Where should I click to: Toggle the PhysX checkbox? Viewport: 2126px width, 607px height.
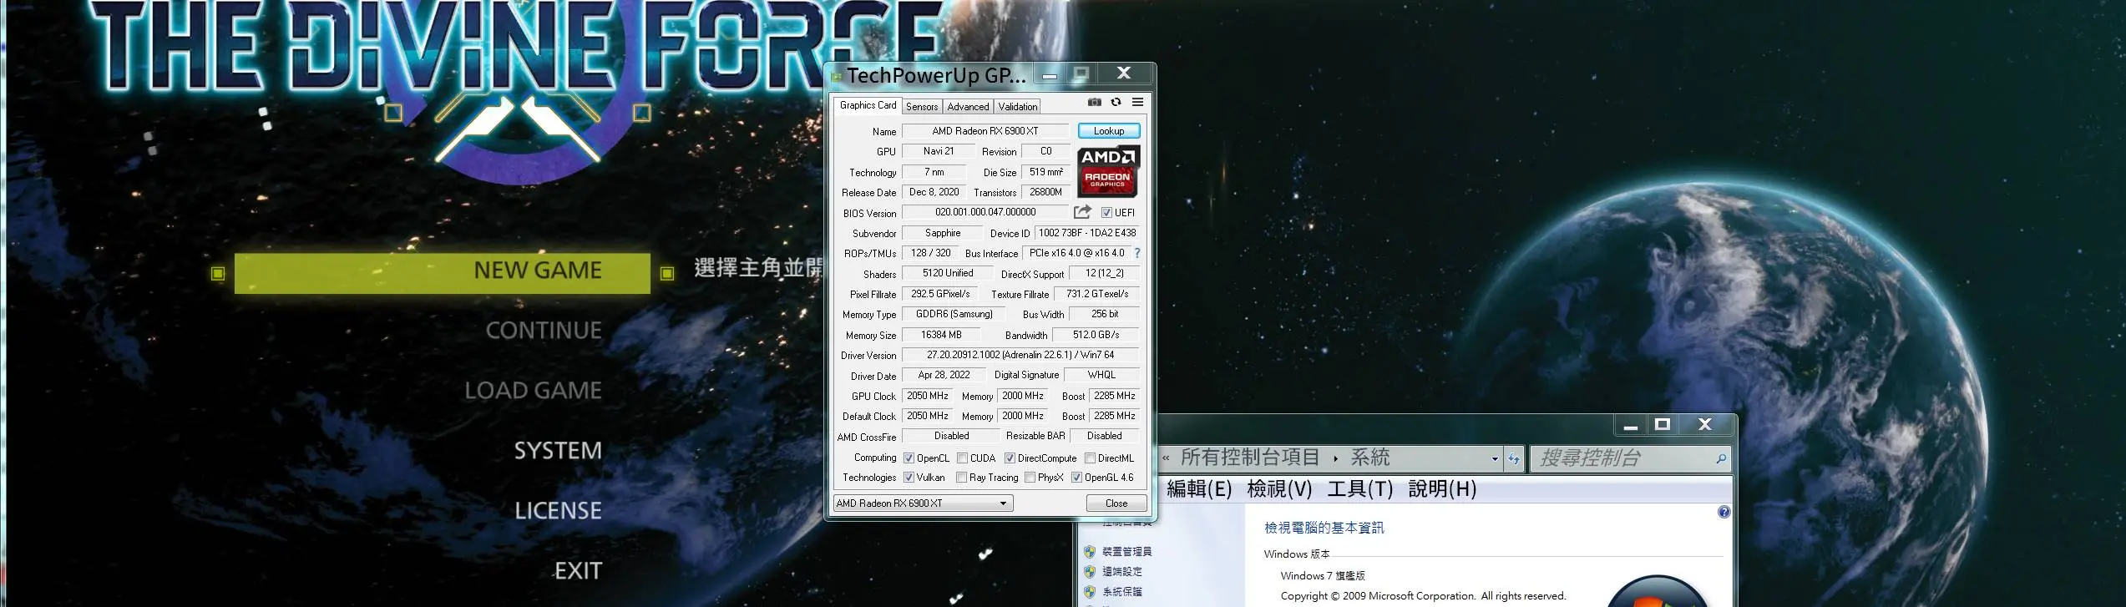[1030, 478]
